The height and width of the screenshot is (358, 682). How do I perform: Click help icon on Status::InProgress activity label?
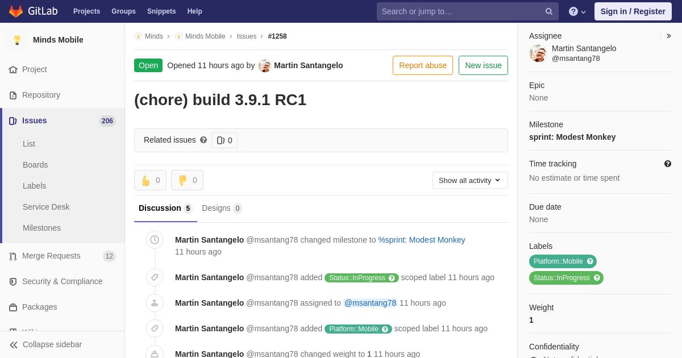[x=392, y=278]
